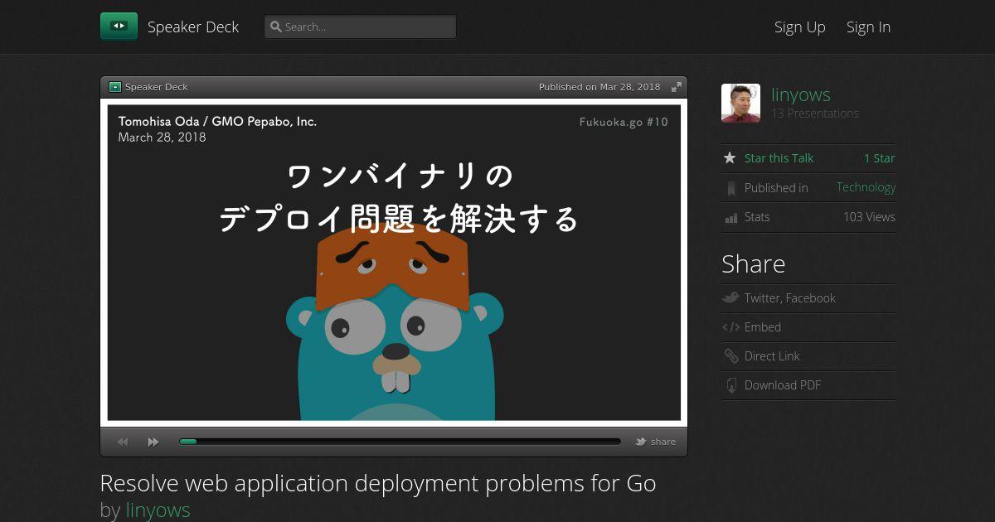Go to previous slide with rewind button
This screenshot has height=522, width=995.
pos(123,442)
